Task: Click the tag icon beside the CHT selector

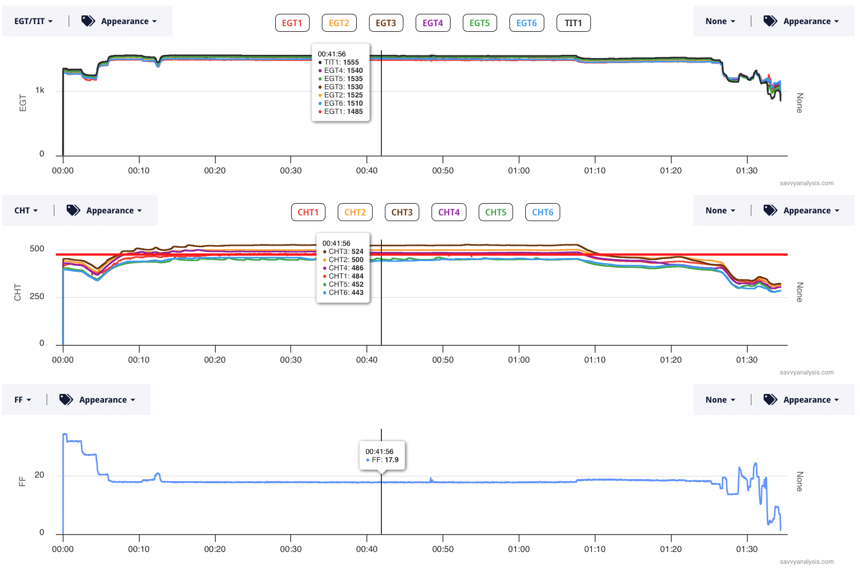Action: pos(73,210)
